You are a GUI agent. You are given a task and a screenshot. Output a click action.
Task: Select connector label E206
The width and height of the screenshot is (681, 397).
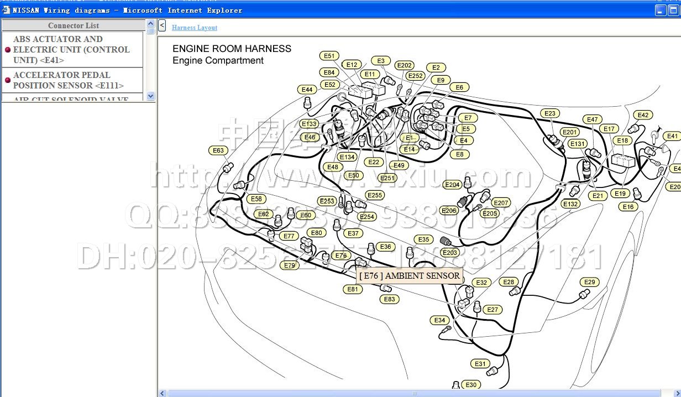(x=449, y=211)
